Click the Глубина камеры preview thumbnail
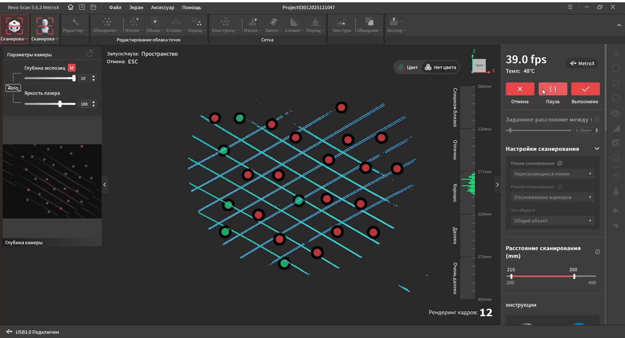 52,181
